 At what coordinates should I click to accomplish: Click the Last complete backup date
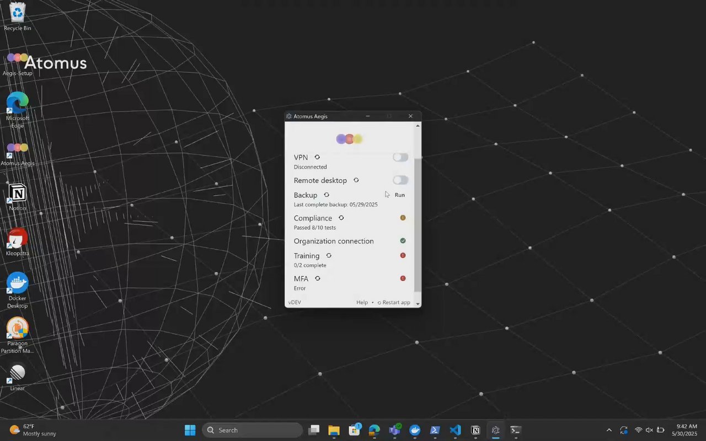[335, 205]
